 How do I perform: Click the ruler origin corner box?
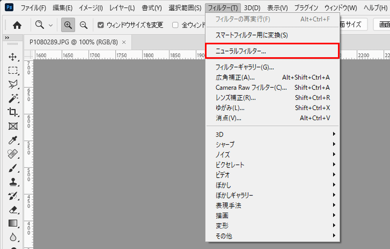(x=29, y=55)
